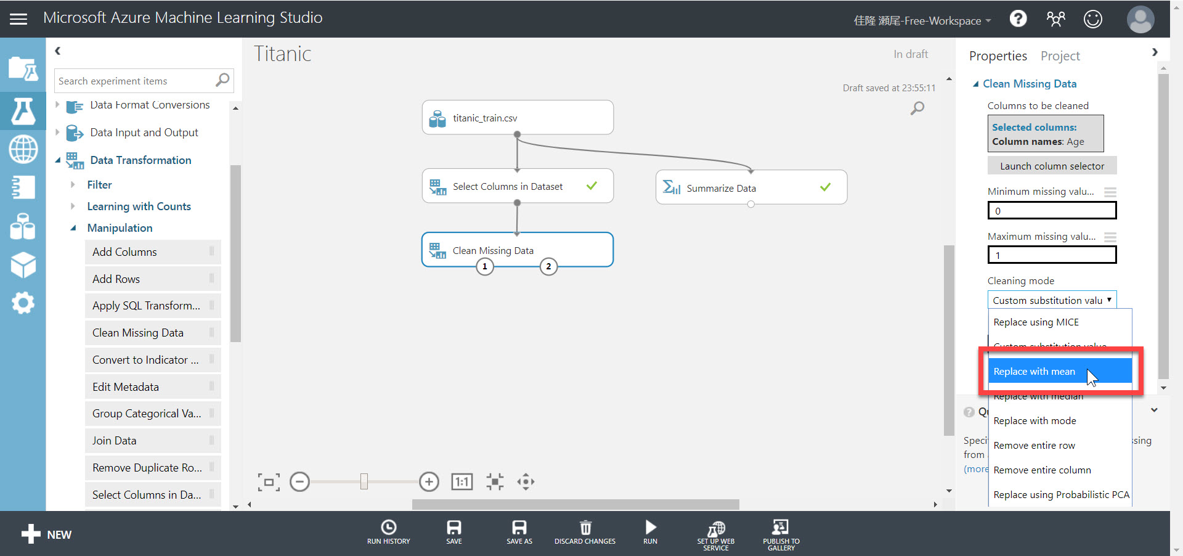Click Add Rows module

click(x=153, y=279)
